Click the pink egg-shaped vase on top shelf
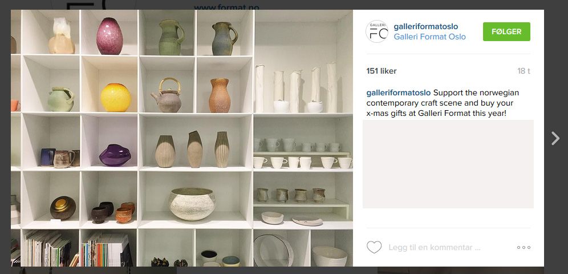This screenshot has width=568, height=274. coord(109,36)
